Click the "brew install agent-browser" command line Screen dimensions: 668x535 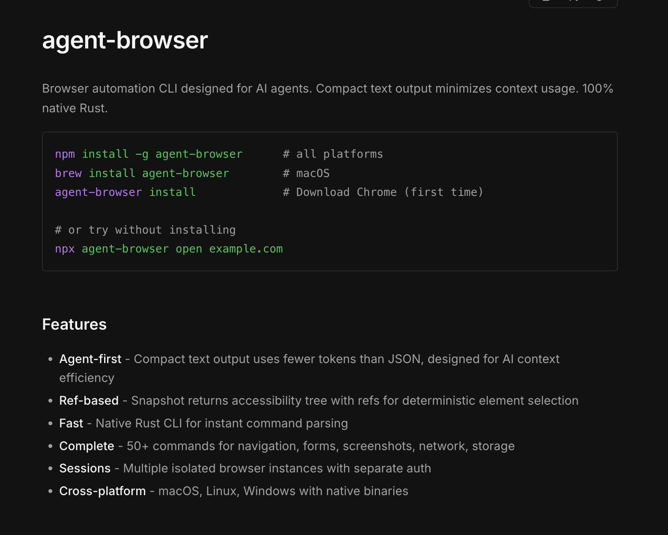pyautogui.click(x=142, y=173)
